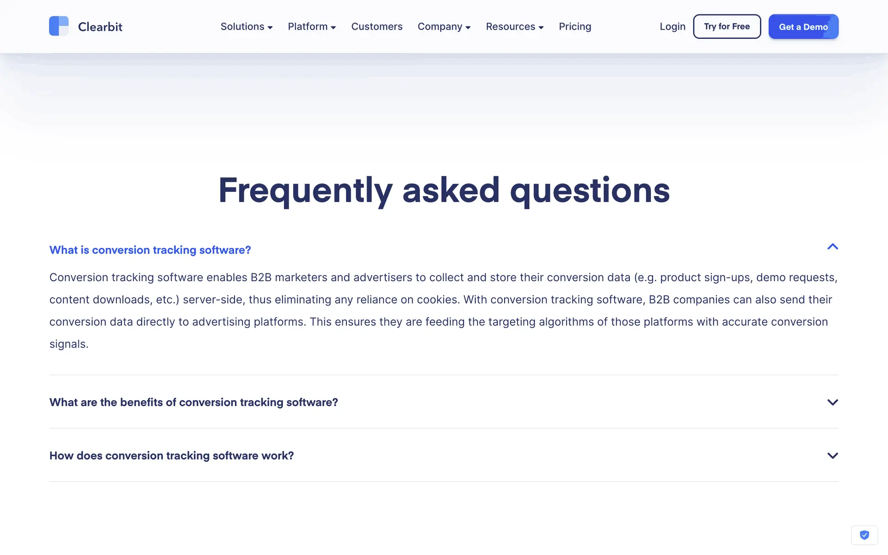Open the Pricing page
888x555 pixels.
click(x=575, y=27)
